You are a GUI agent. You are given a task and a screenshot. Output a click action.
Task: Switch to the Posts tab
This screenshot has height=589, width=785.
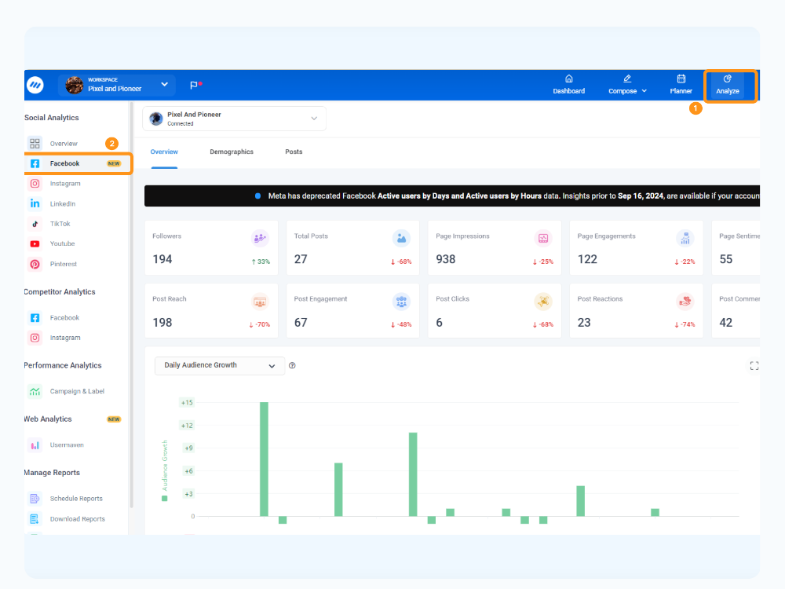294,152
